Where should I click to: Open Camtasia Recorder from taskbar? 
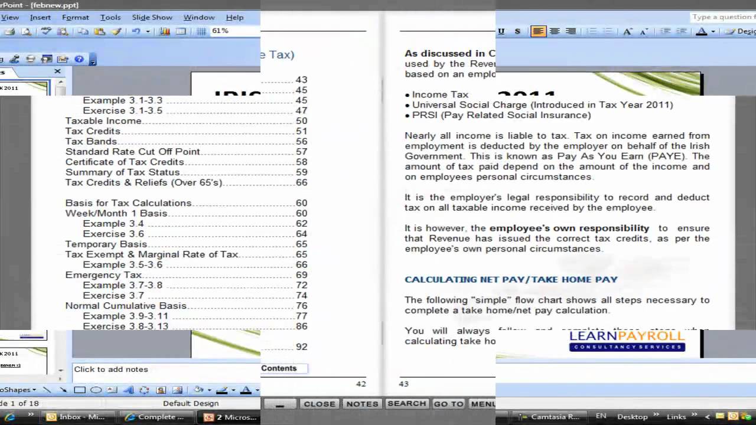pyautogui.click(x=549, y=417)
